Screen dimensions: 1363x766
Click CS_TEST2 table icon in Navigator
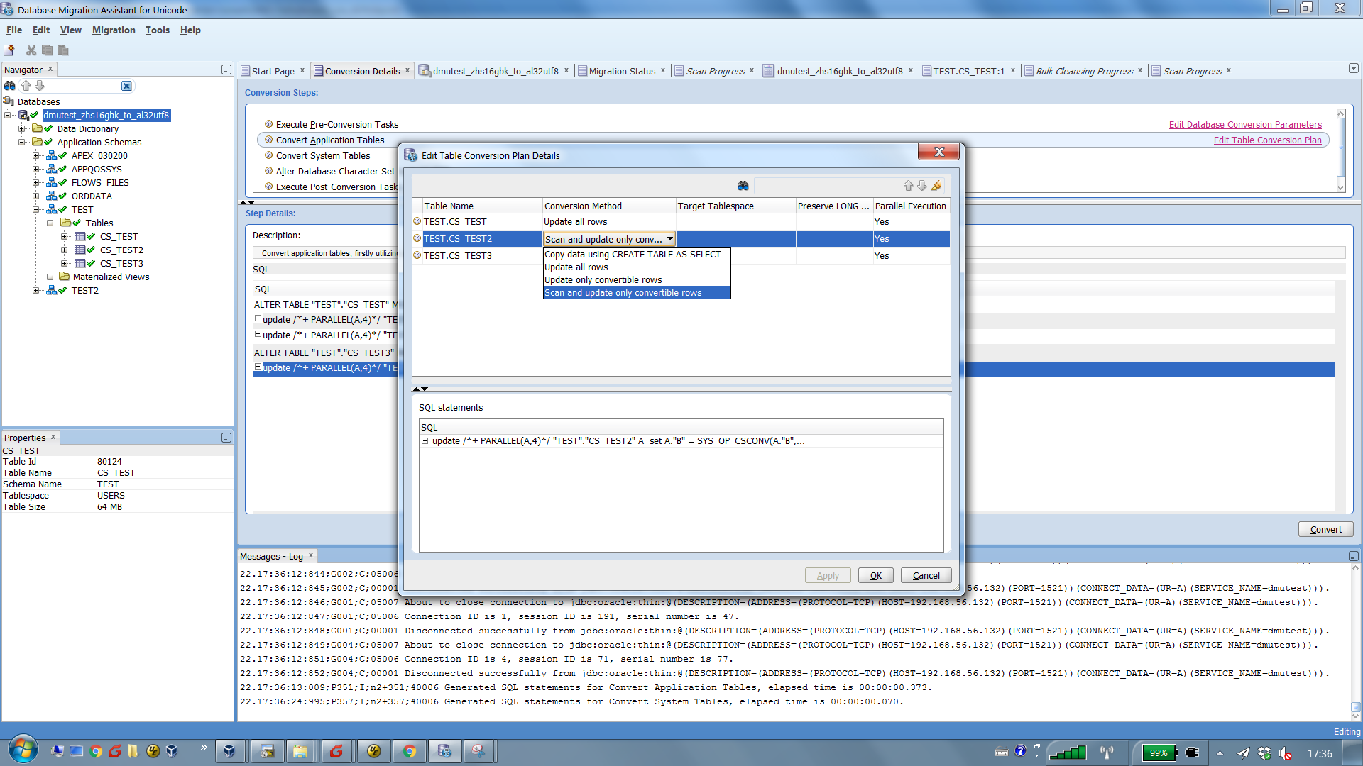tap(80, 250)
